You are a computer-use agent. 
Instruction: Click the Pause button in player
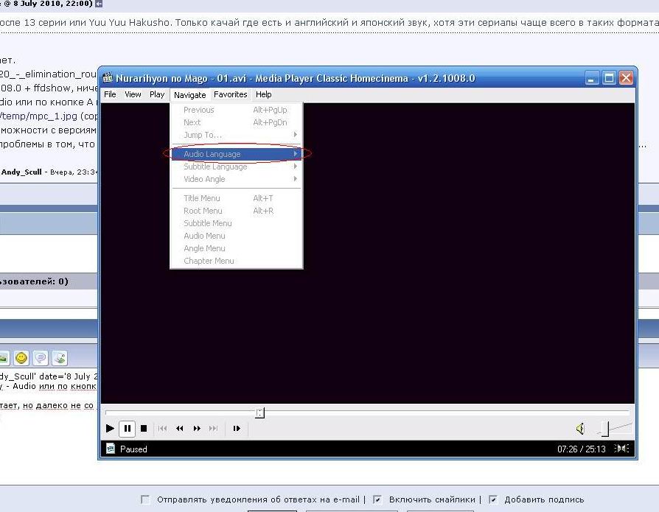coord(128,429)
